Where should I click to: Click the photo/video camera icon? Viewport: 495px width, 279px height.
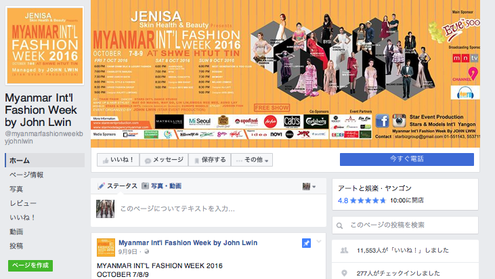145,186
